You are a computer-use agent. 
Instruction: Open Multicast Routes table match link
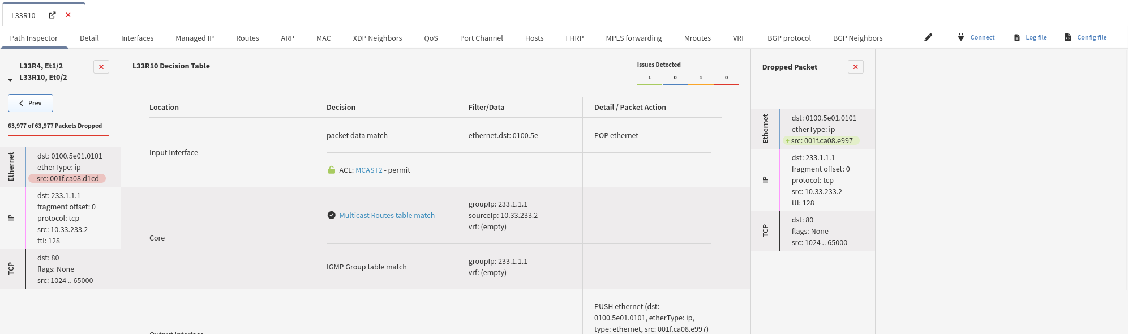(387, 215)
